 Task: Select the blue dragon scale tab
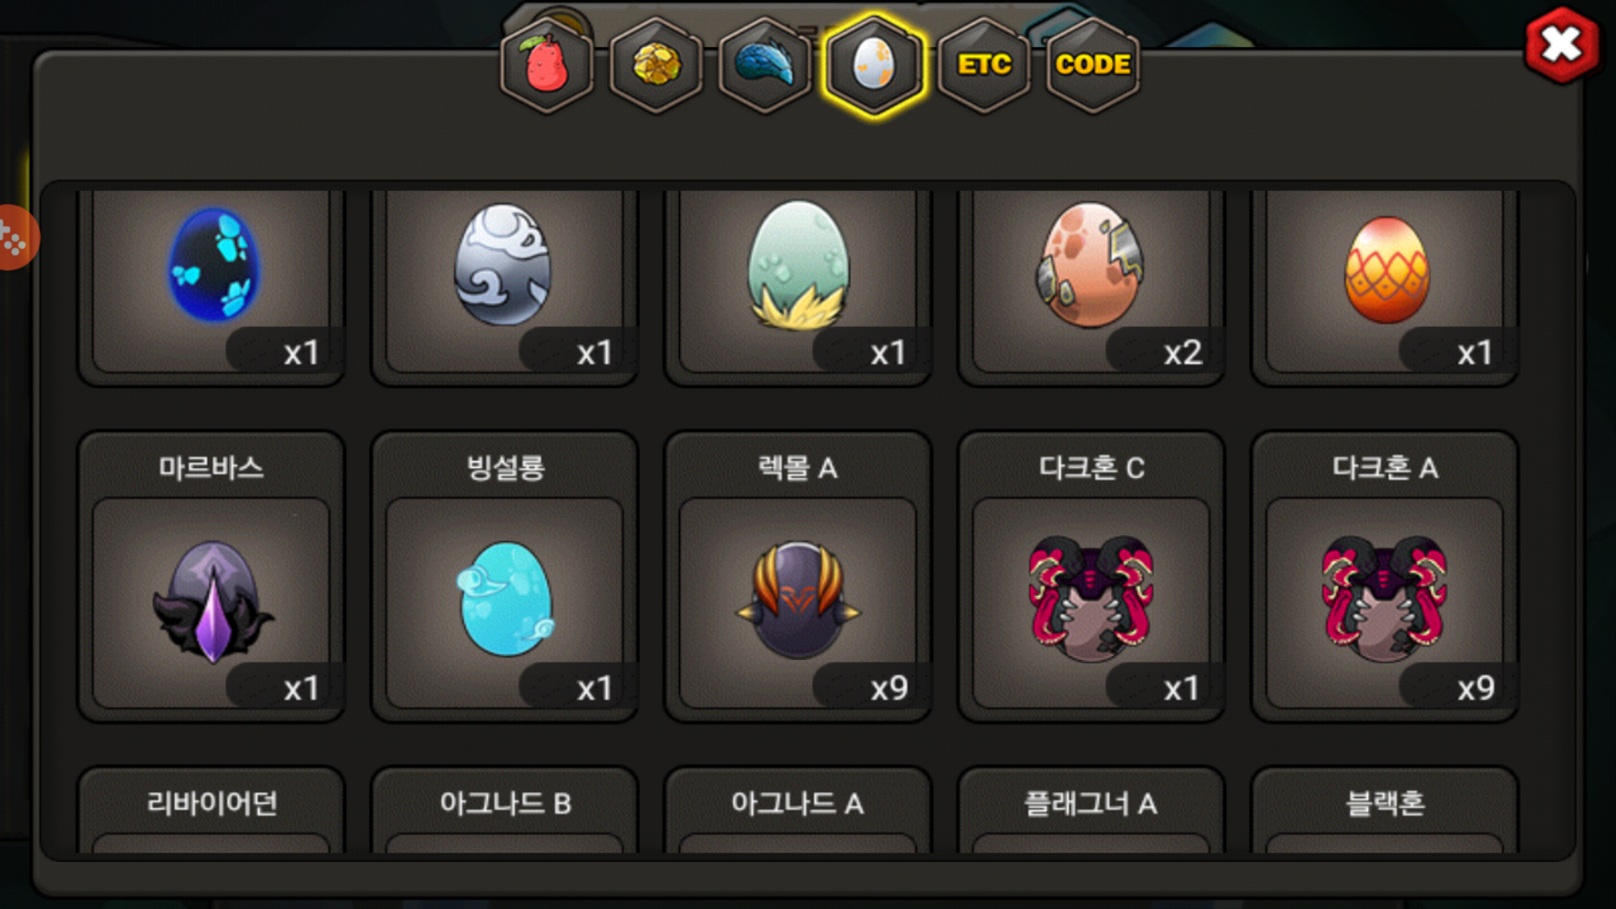point(765,65)
